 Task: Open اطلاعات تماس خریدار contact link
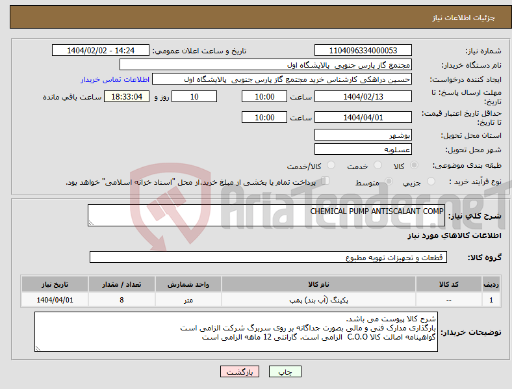point(115,79)
